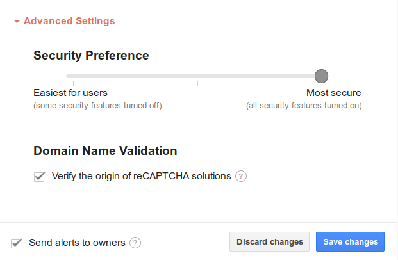
Task: Click the Advanced Settings heading text
Action: pos(69,21)
